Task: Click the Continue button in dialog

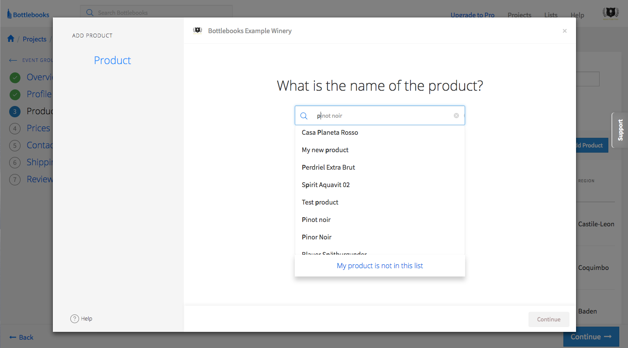Action: [x=549, y=319]
